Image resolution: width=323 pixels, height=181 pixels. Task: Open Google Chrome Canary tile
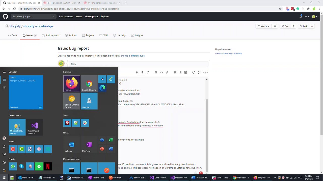pyautogui.click(x=72, y=101)
